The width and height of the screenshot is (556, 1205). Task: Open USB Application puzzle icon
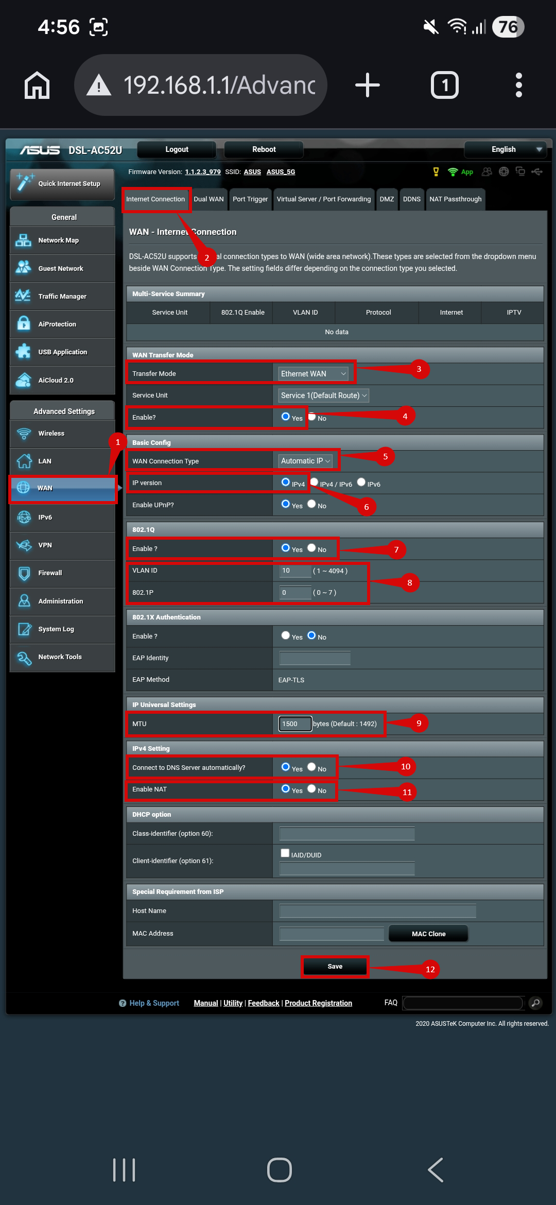23,352
